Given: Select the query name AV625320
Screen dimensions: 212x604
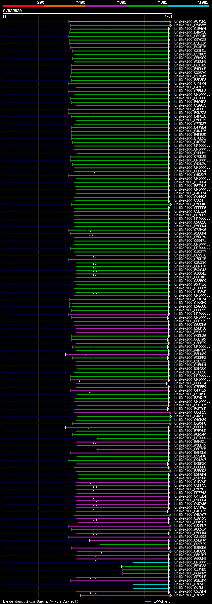Looking at the screenshot, I should tap(13, 11).
